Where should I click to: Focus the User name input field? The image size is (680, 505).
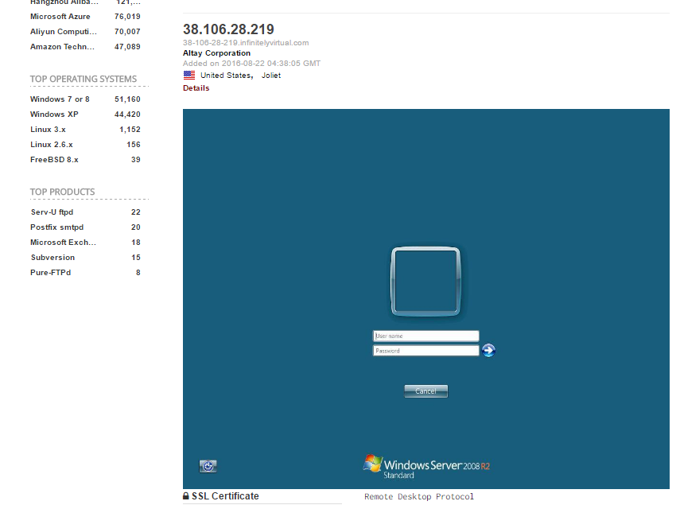[x=425, y=336]
